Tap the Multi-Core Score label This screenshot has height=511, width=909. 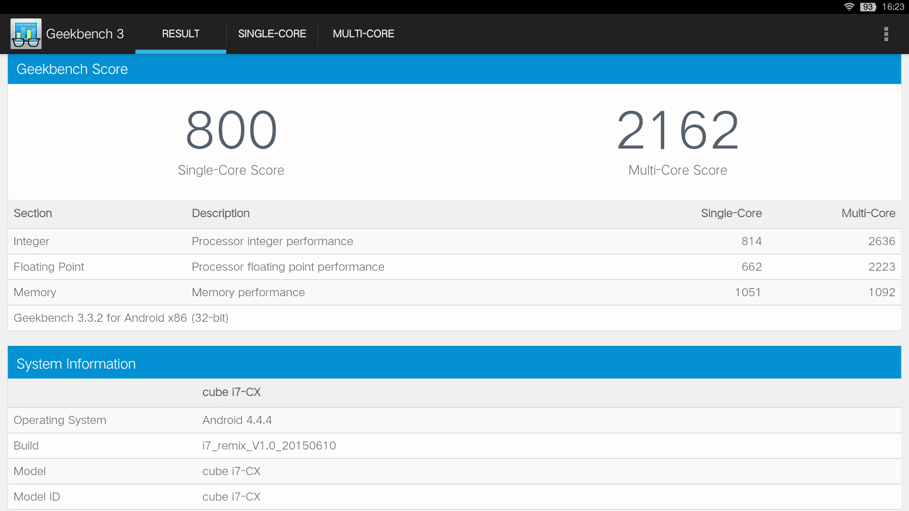(677, 170)
